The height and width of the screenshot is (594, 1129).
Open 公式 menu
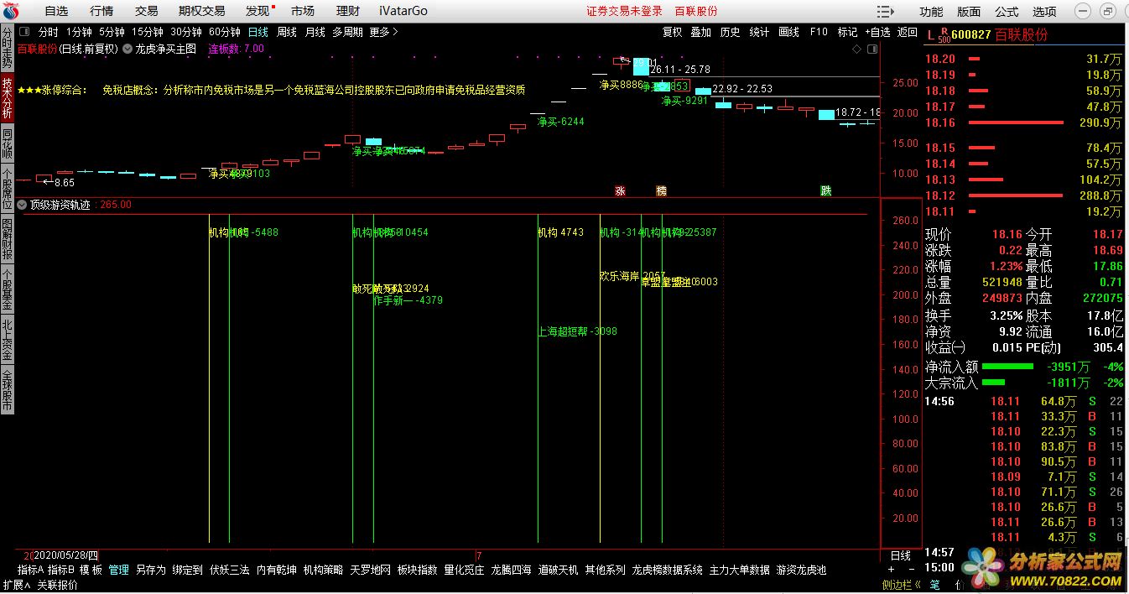pyautogui.click(x=1007, y=11)
